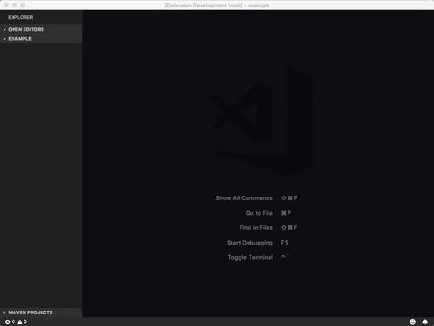Click Toggle Terminal hint text
The image size is (434, 326).
[x=250, y=257]
